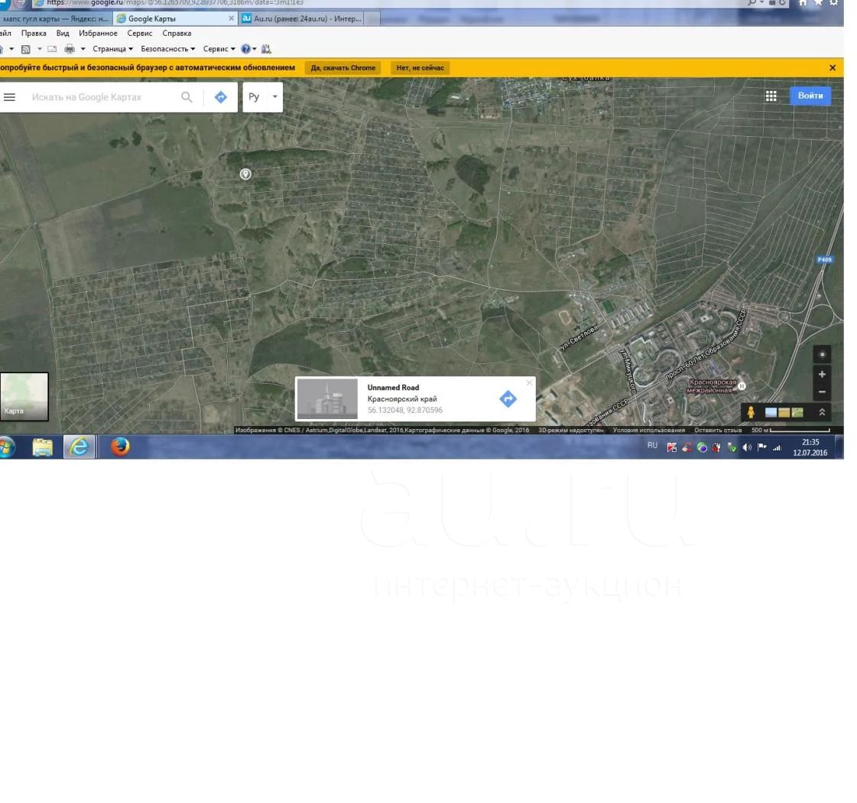
Task: Open the first photo thumbnail in imagery strip
Action: coord(771,412)
